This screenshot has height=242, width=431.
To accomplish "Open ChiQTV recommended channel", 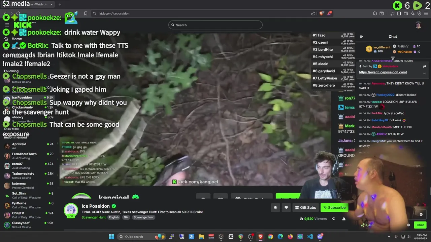I will point(30,215).
